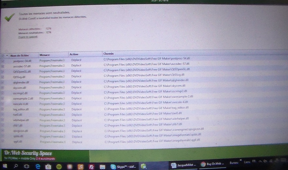Viewport: 288px width, 170px height.
Task: Open the Liens toolbar on taskbar
Action: 247,162
